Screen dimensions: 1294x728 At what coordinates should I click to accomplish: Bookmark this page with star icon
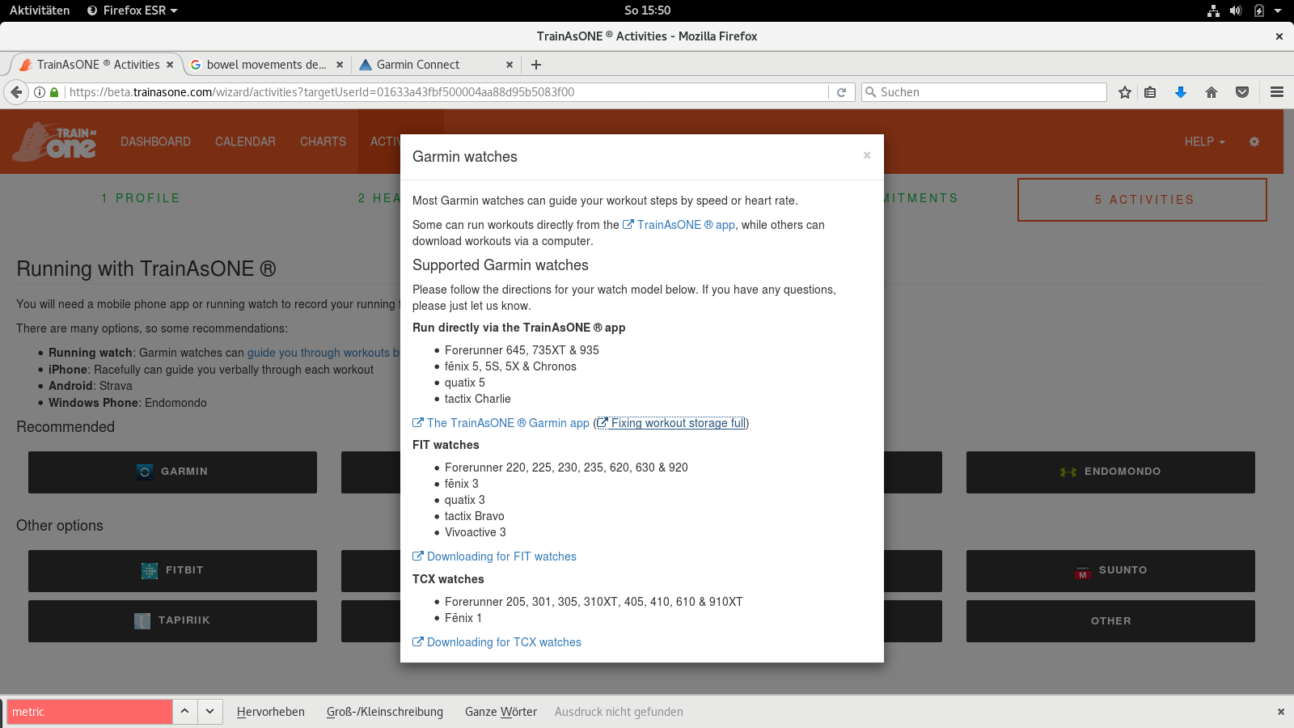1125,92
